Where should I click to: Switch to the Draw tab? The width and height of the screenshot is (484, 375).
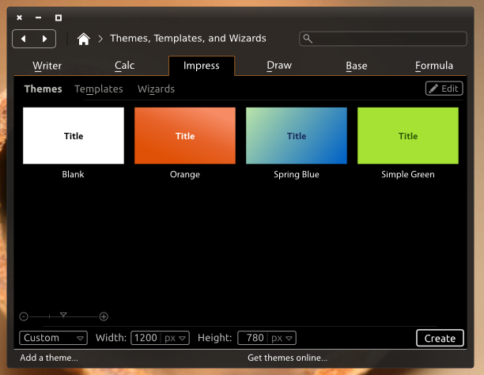point(279,66)
